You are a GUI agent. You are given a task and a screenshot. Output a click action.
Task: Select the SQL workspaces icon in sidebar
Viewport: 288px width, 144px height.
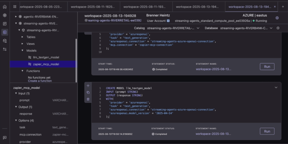coord(5,32)
